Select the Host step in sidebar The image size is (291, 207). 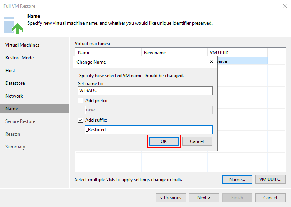coord(10,71)
